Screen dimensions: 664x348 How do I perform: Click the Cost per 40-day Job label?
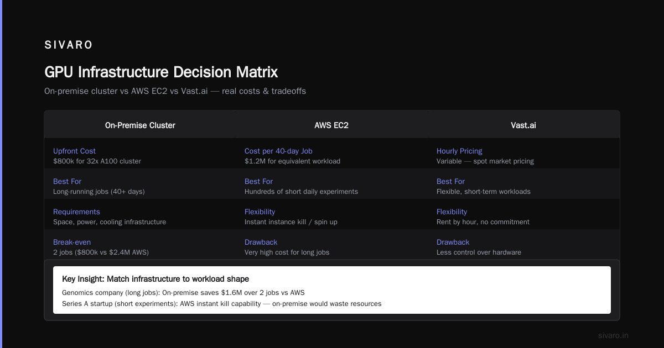(278, 151)
